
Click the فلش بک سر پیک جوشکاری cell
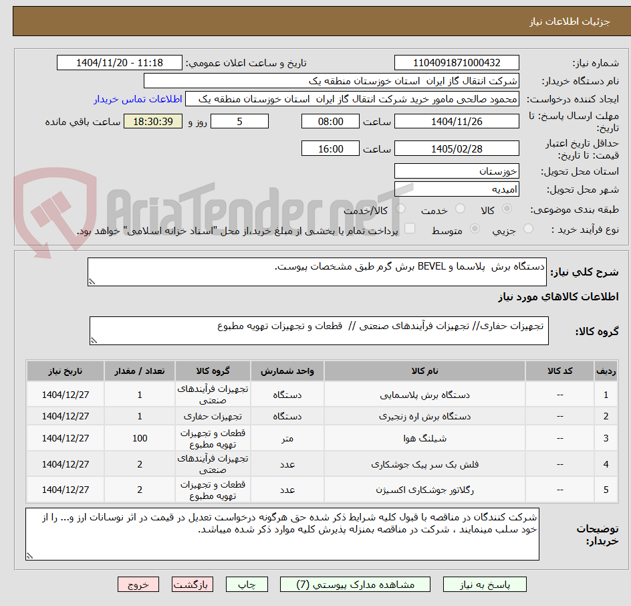pos(424,464)
